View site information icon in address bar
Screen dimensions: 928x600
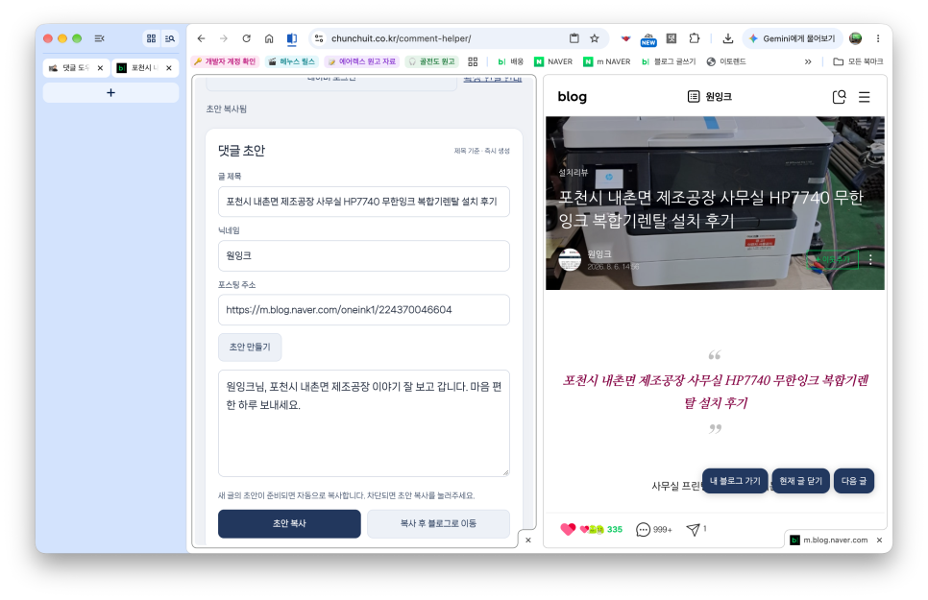[319, 38]
